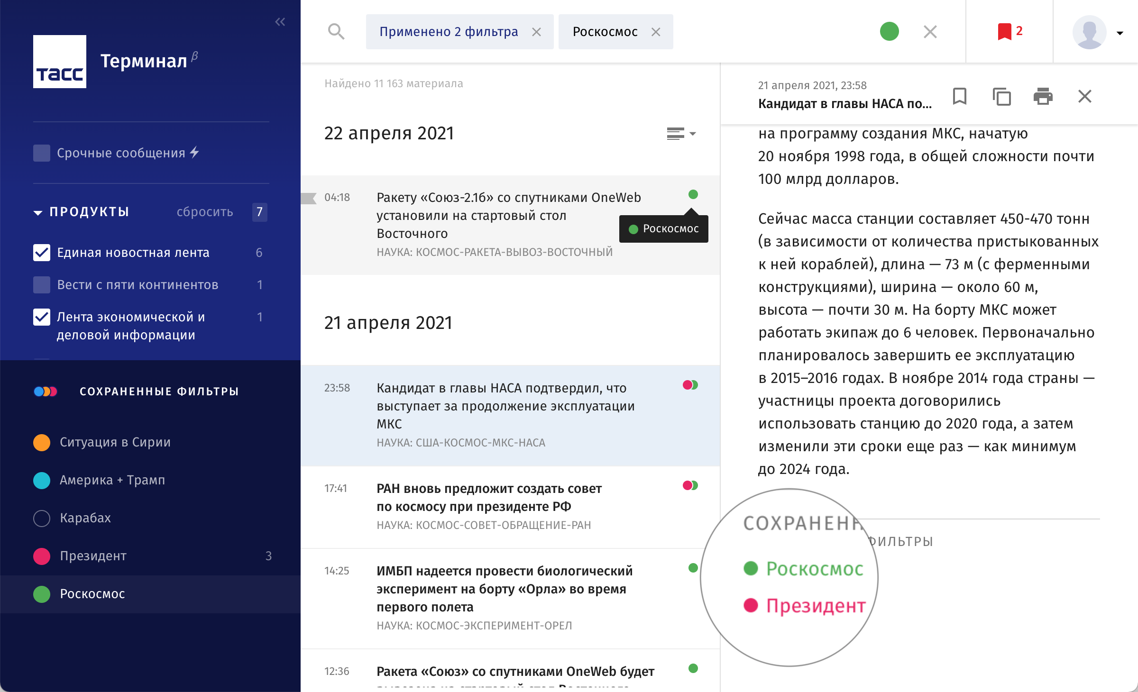Collapse the ПРОДУКТЫ section
1138x692 pixels.
click(x=38, y=212)
